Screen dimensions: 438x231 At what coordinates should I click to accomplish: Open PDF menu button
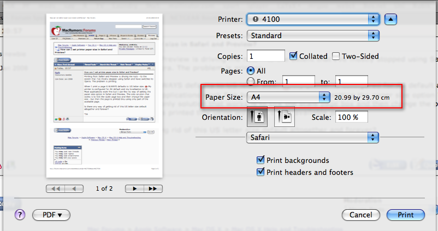51,215
